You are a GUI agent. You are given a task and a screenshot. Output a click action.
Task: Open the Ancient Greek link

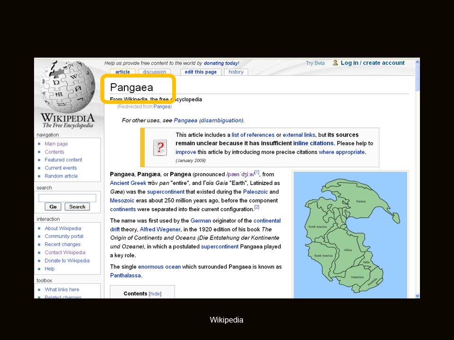point(128,183)
